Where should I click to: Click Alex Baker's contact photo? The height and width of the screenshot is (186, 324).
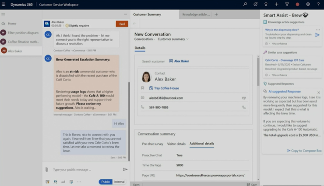pos(146,77)
